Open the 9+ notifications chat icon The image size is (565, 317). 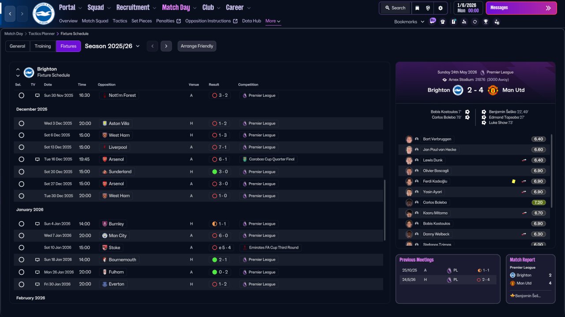click(x=433, y=21)
